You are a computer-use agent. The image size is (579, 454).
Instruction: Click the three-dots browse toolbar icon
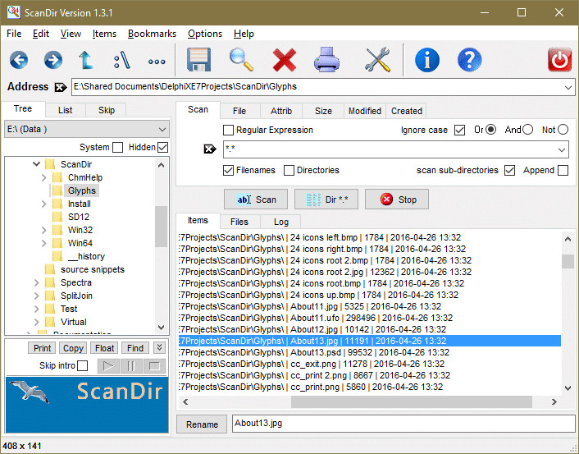click(x=157, y=62)
